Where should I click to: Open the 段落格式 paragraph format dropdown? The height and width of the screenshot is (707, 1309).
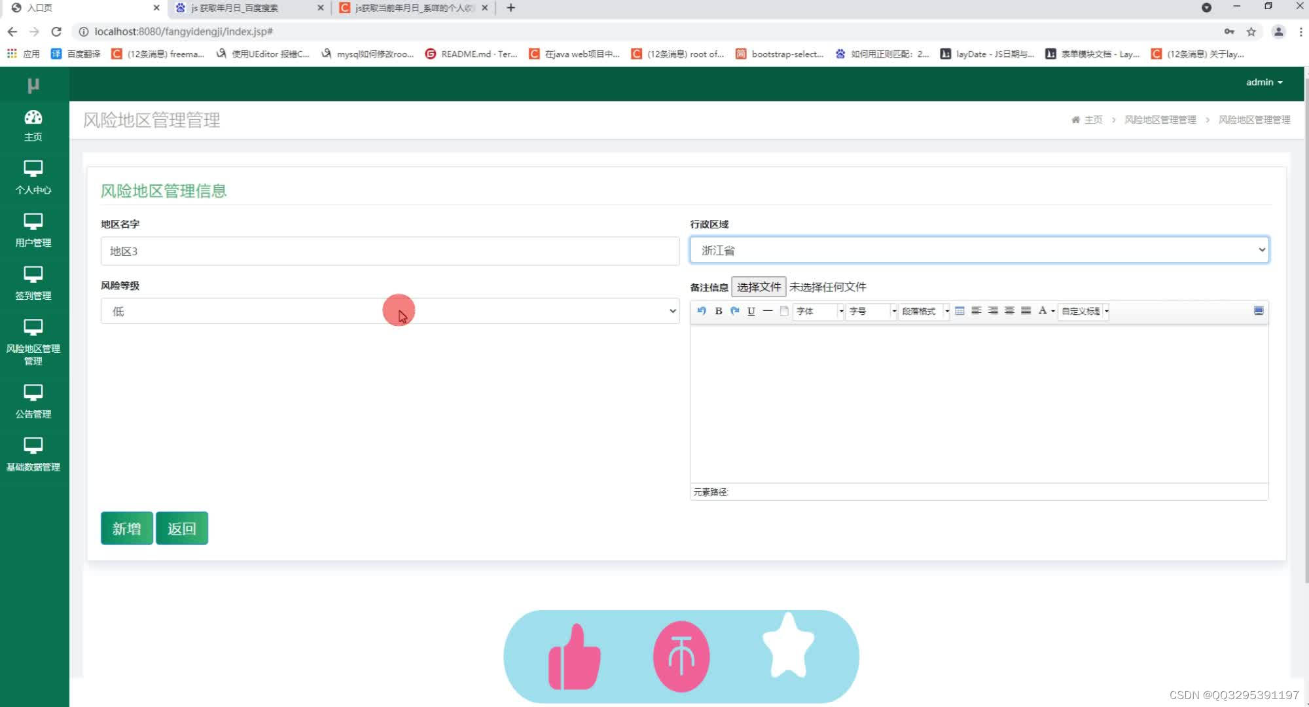(925, 311)
